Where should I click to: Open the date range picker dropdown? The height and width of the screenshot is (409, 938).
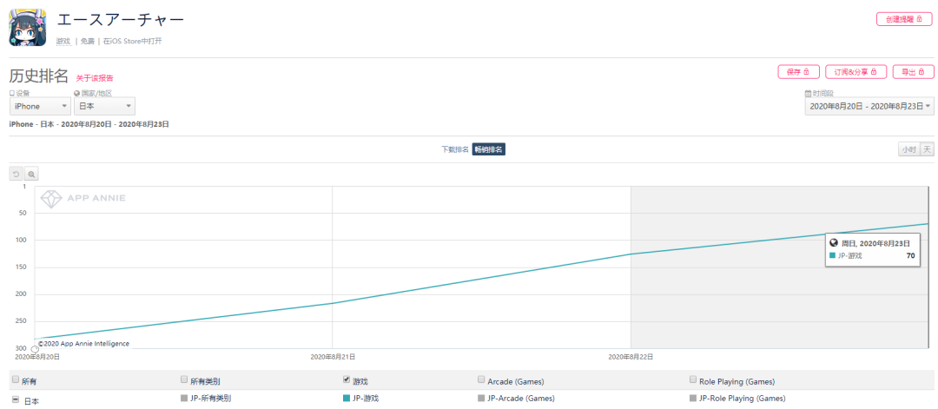coord(869,106)
